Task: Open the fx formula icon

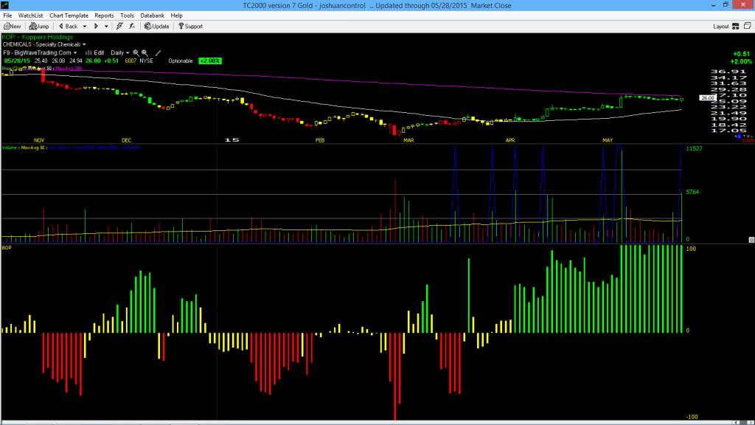Action: (x=132, y=27)
